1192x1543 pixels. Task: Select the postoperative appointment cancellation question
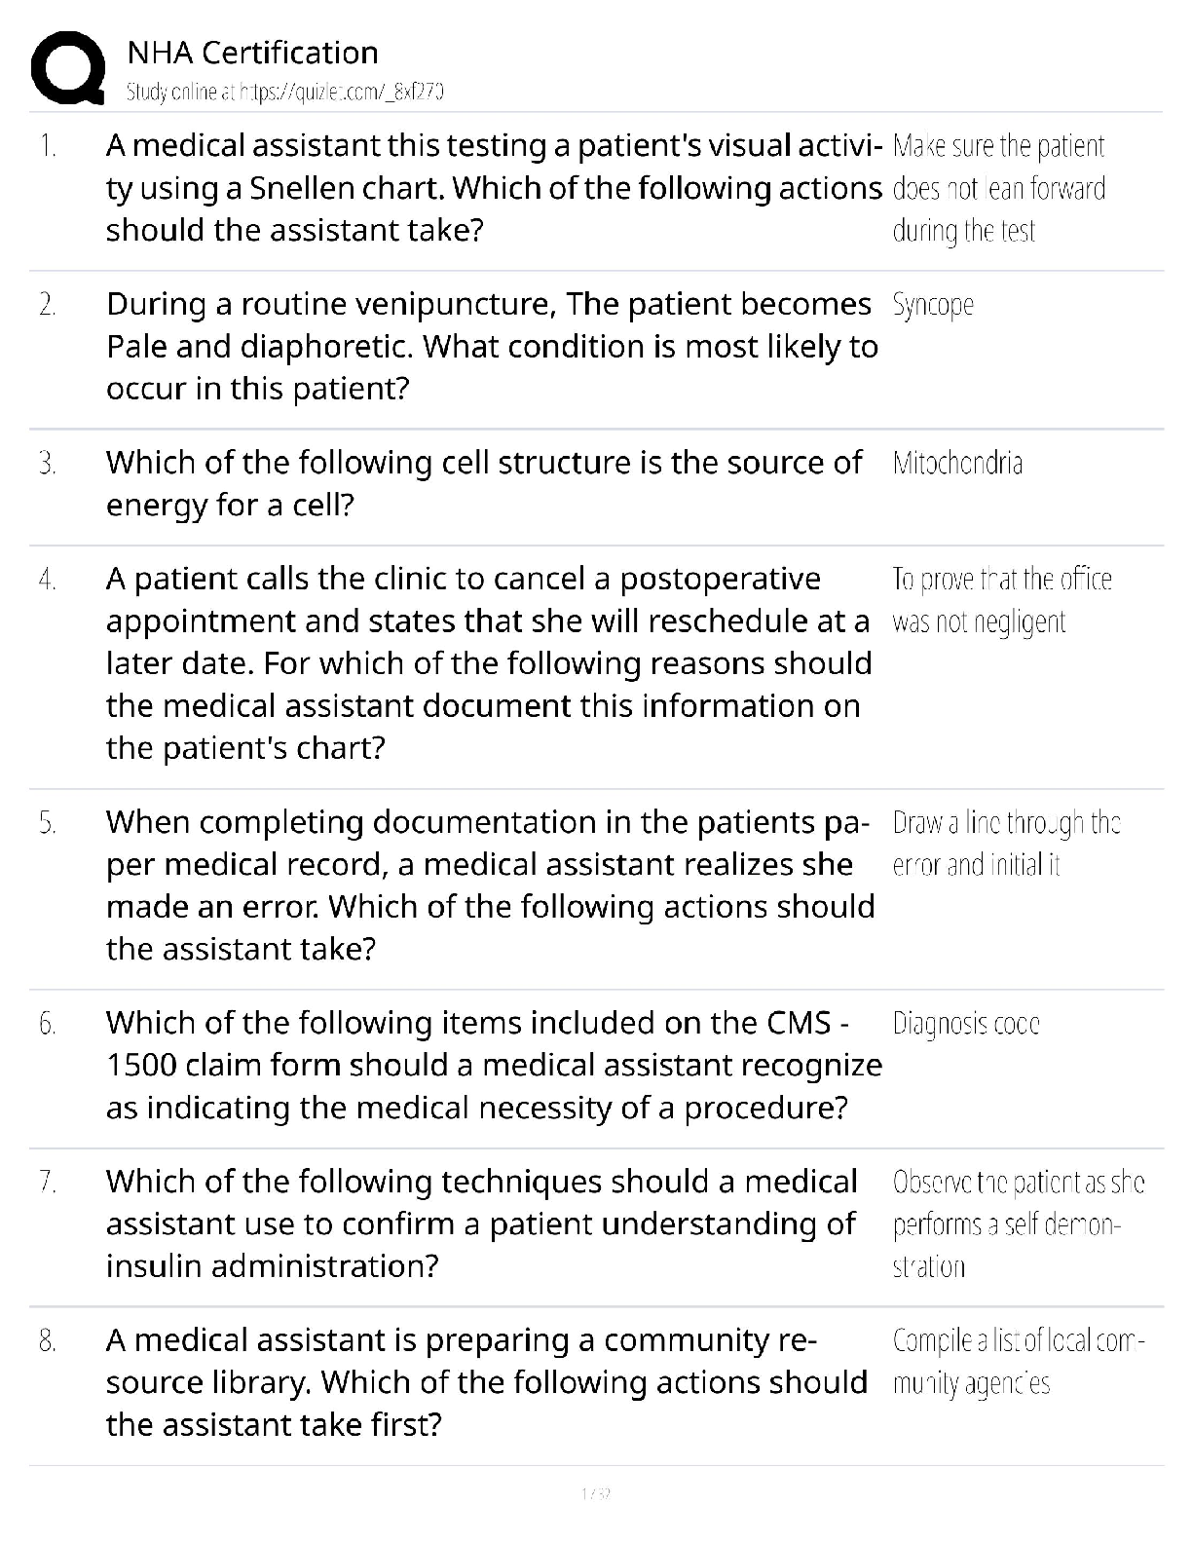(x=488, y=663)
